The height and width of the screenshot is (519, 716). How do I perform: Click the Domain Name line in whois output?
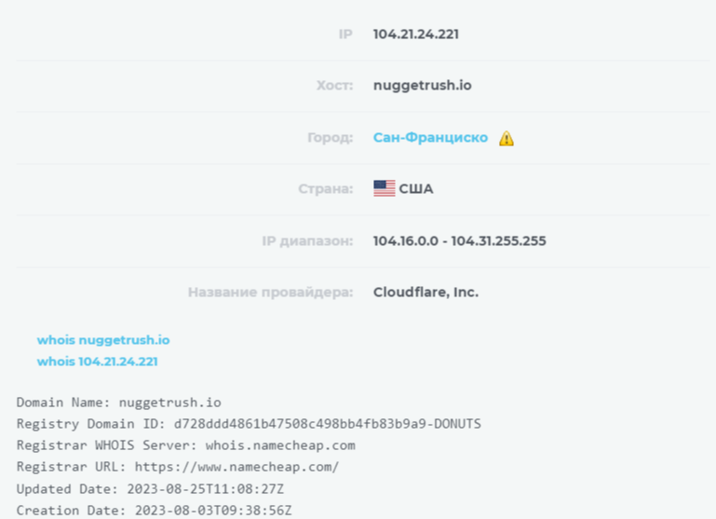tap(119, 403)
